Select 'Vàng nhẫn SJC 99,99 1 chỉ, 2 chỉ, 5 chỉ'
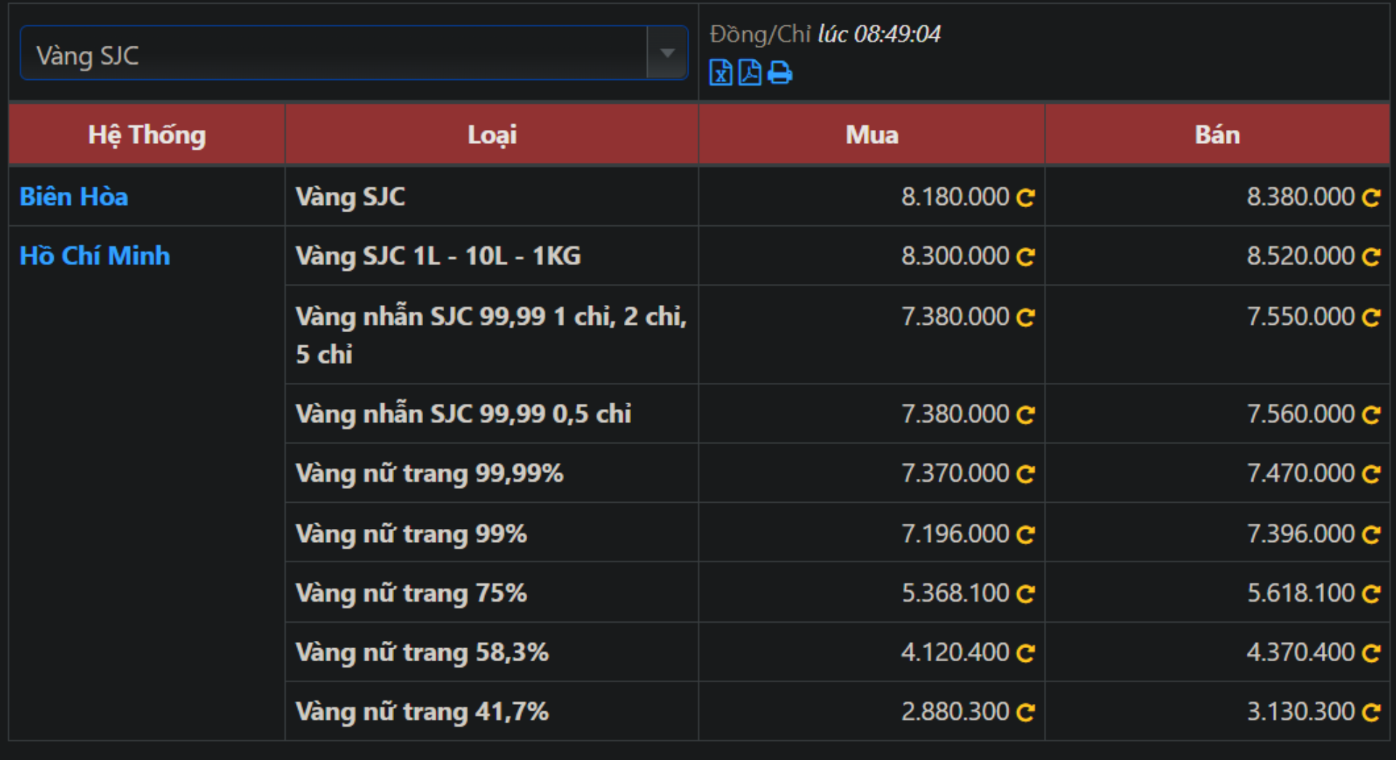The width and height of the screenshot is (1396, 760). point(491,335)
